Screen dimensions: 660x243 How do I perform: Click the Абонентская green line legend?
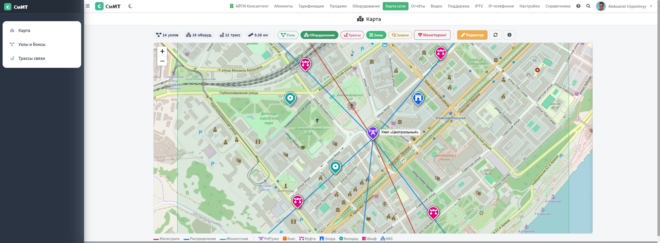click(x=234, y=239)
